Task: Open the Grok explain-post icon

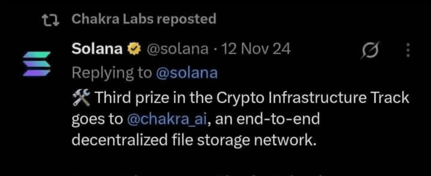Action: coord(370,50)
